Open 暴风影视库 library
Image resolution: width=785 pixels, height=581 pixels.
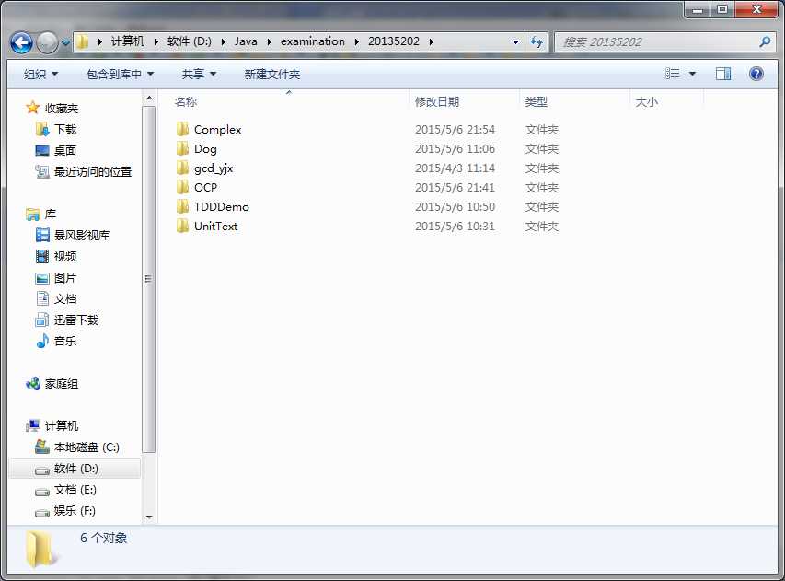pos(82,236)
